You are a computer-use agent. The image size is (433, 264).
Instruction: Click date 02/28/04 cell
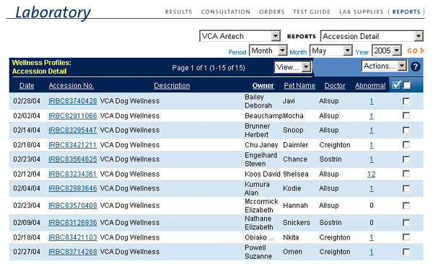(27, 101)
